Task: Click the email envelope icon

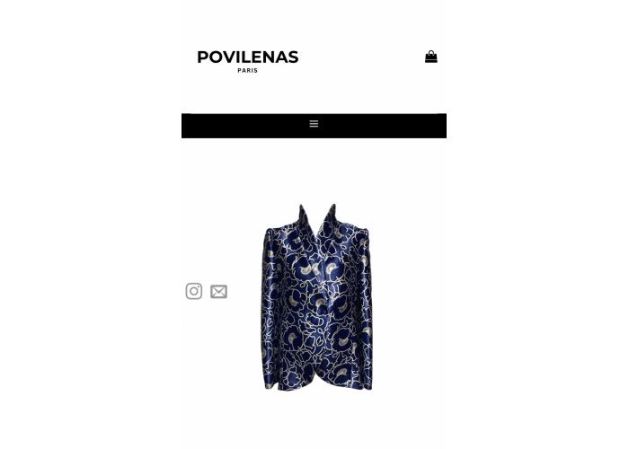Action: [218, 292]
